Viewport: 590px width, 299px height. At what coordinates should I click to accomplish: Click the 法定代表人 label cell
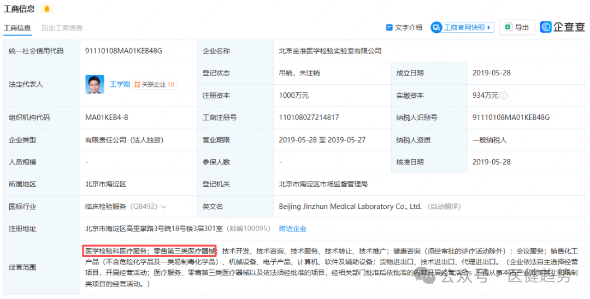click(42, 84)
